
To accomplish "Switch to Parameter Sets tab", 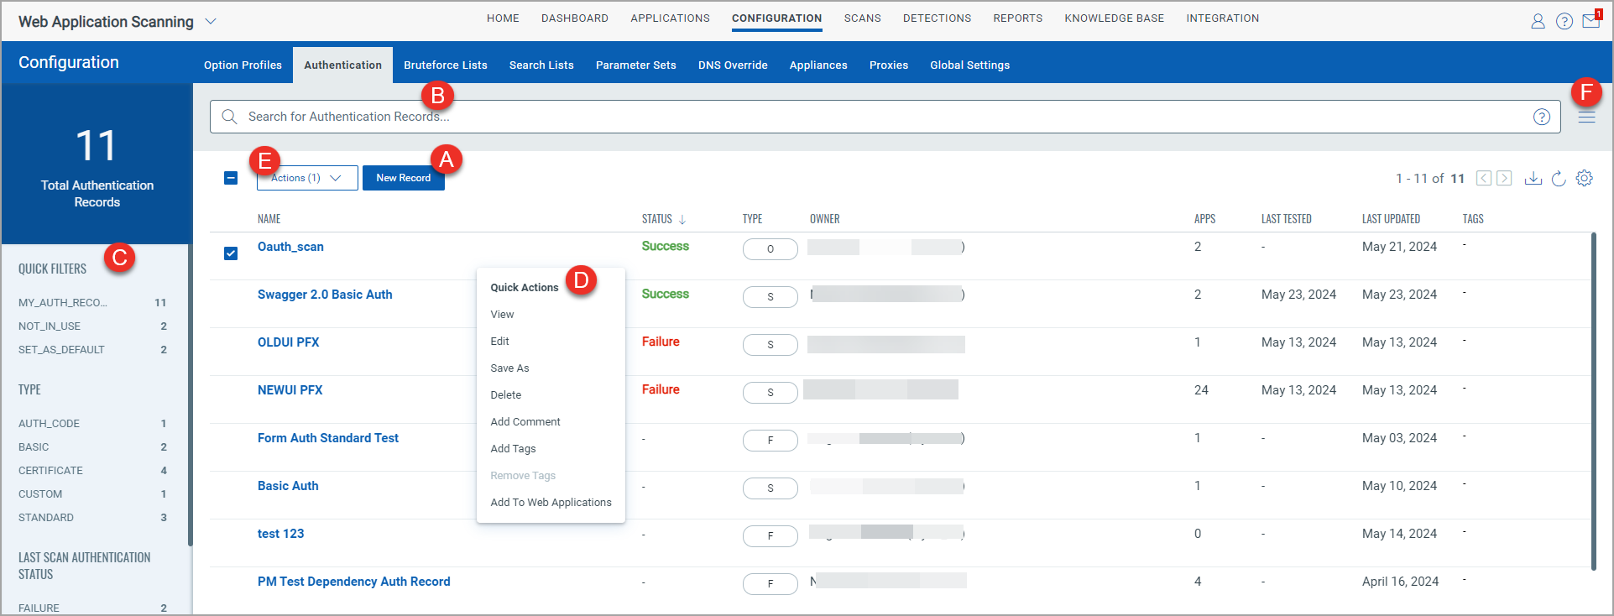I will coord(635,65).
